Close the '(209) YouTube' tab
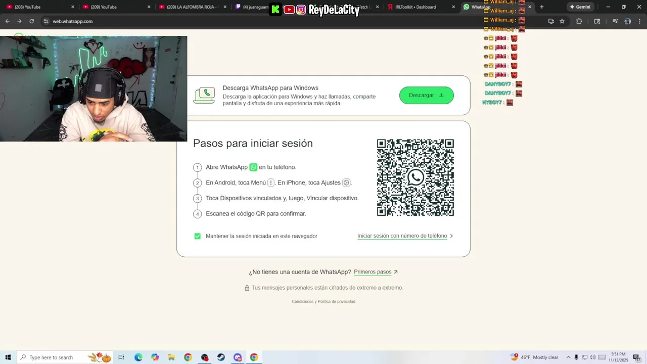 tap(149, 7)
